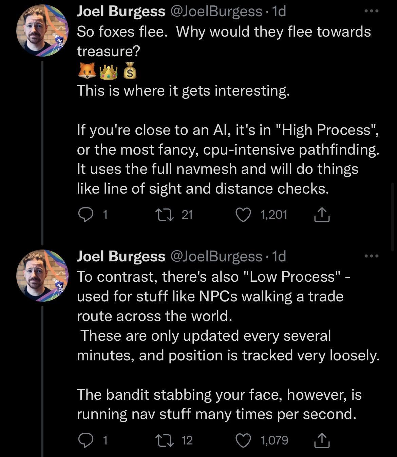Click the @JoelBurgess handle on the "Low Process" tweet
This screenshot has height=457, width=397.
point(215,257)
